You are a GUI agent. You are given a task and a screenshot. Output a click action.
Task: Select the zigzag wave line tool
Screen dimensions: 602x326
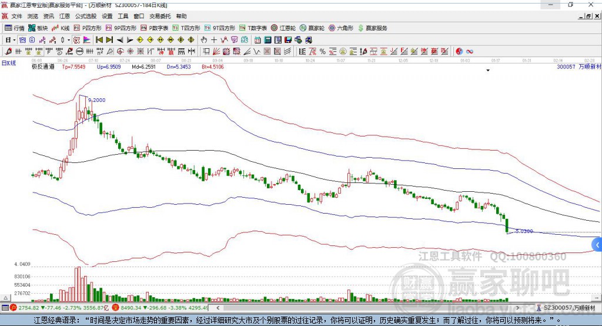tap(257, 52)
